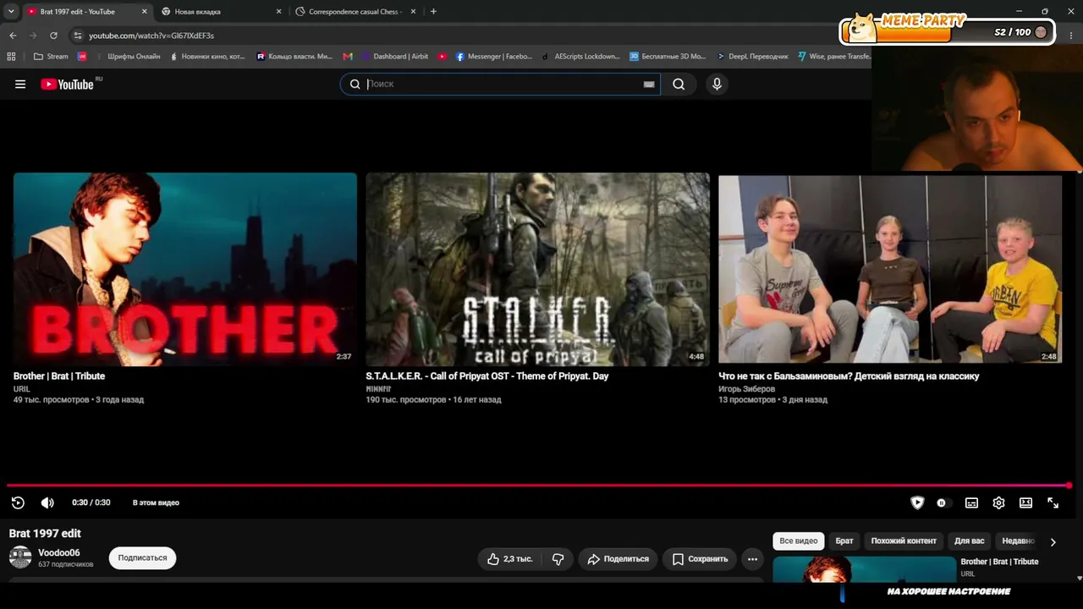Image resolution: width=1083 pixels, height=609 pixels.
Task: Click the S.T.A.L.K.E.R. OST video title
Action: click(x=487, y=376)
